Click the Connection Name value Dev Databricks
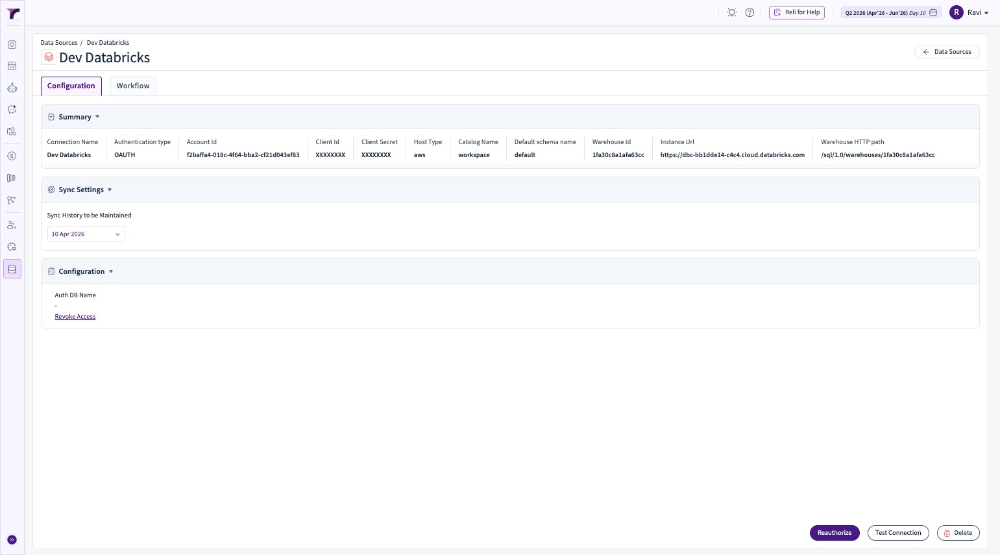The height and width of the screenshot is (555, 1000). click(69, 155)
